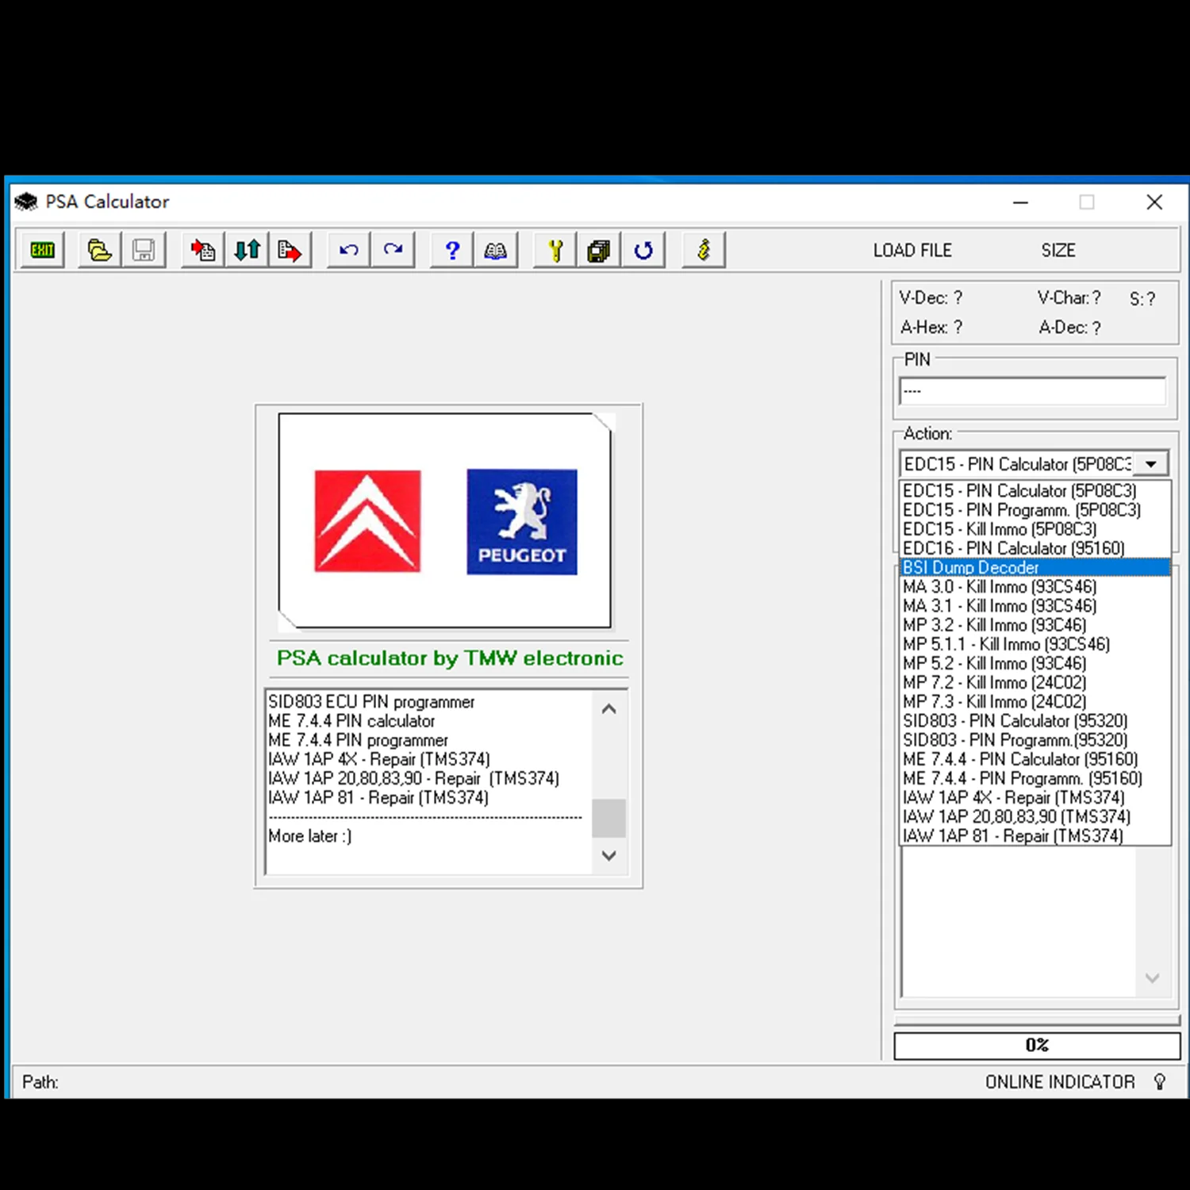Click the stacked chips icon
1190x1190 pixels.
(x=599, y=251)
